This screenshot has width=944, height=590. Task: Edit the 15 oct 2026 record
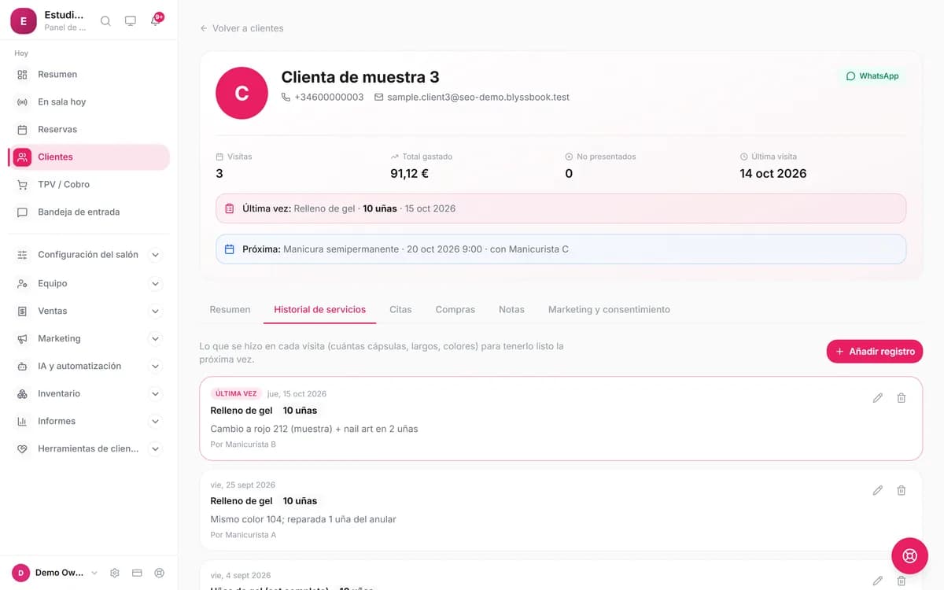click(x=878, y=398)
